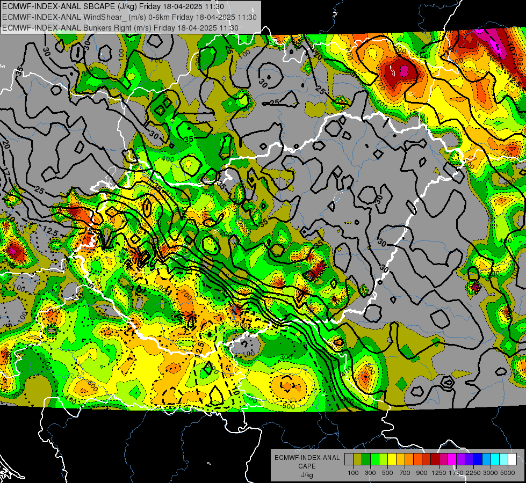Click the legend tick label 900
526x483 pixels.
422,473
